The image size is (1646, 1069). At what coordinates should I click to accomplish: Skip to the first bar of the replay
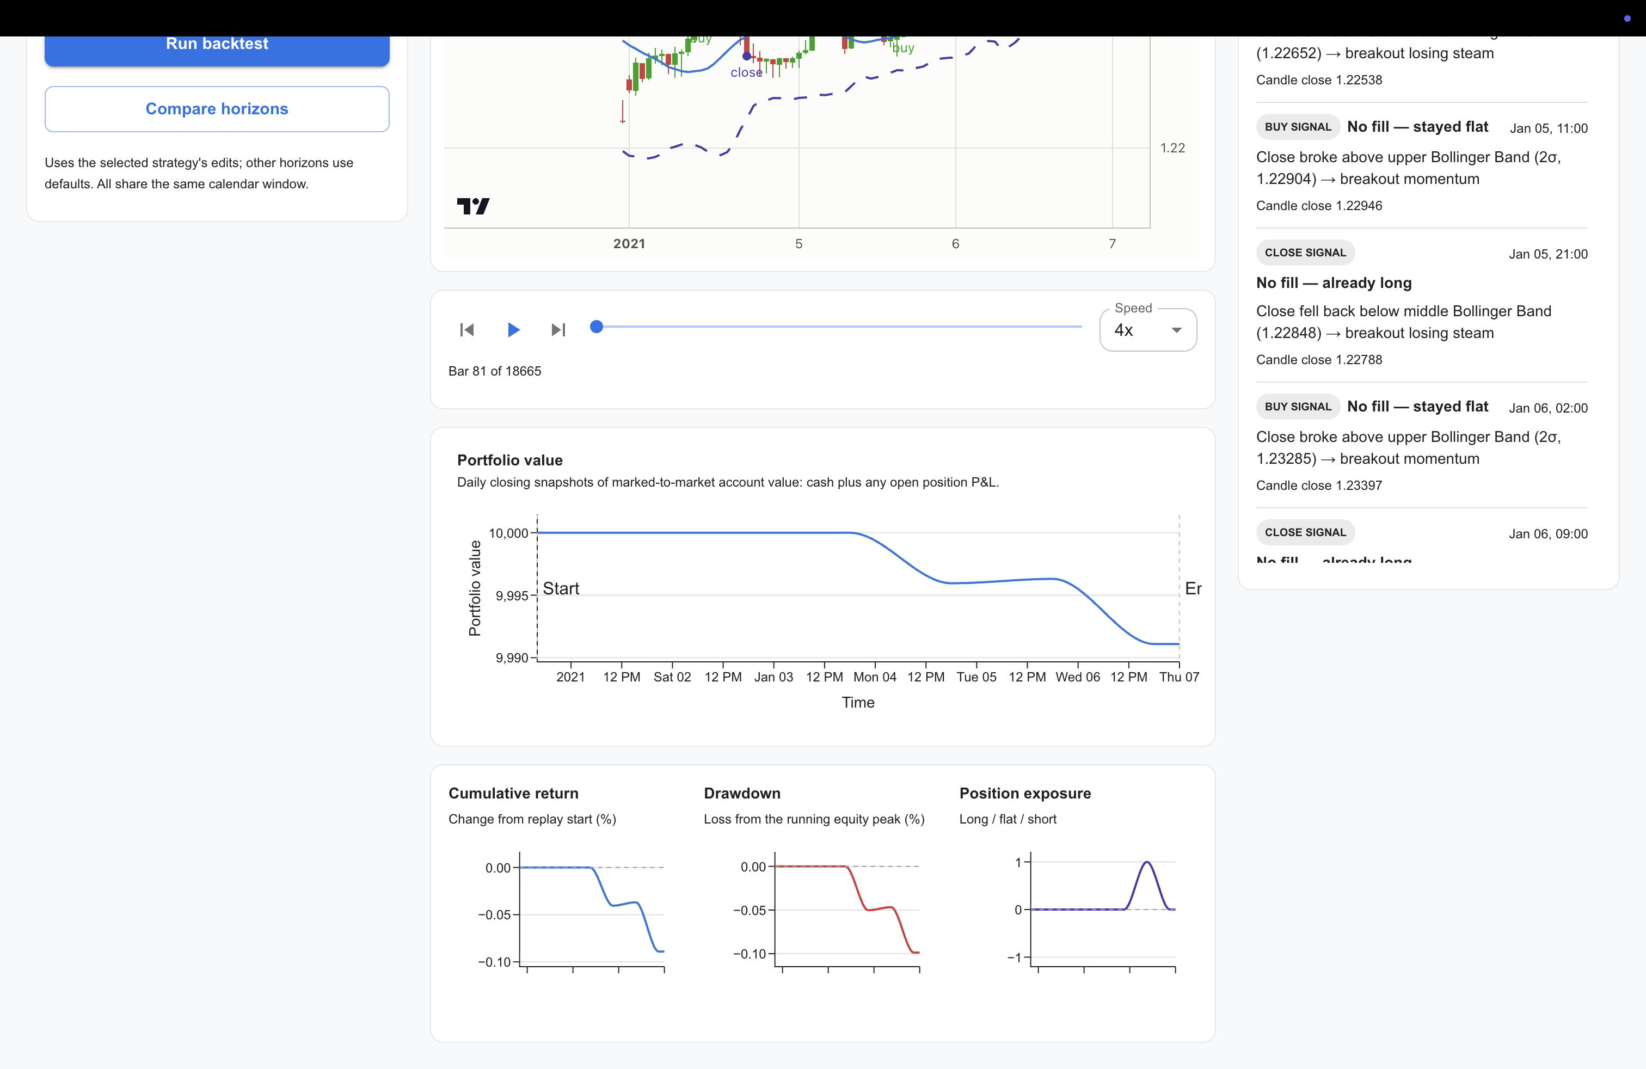pyautogui.click(x=467, y=330)
